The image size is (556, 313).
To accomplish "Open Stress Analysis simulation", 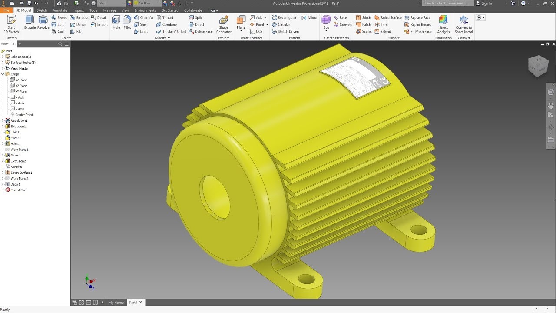I will [x=443, y=25].
